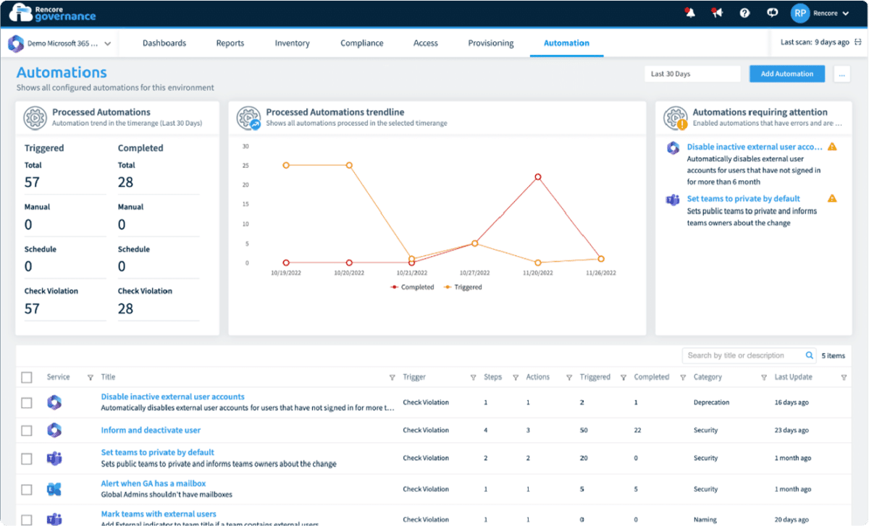Click the Processed Automations trendline panel icon

pyautogui.click(x=245, y=117)
